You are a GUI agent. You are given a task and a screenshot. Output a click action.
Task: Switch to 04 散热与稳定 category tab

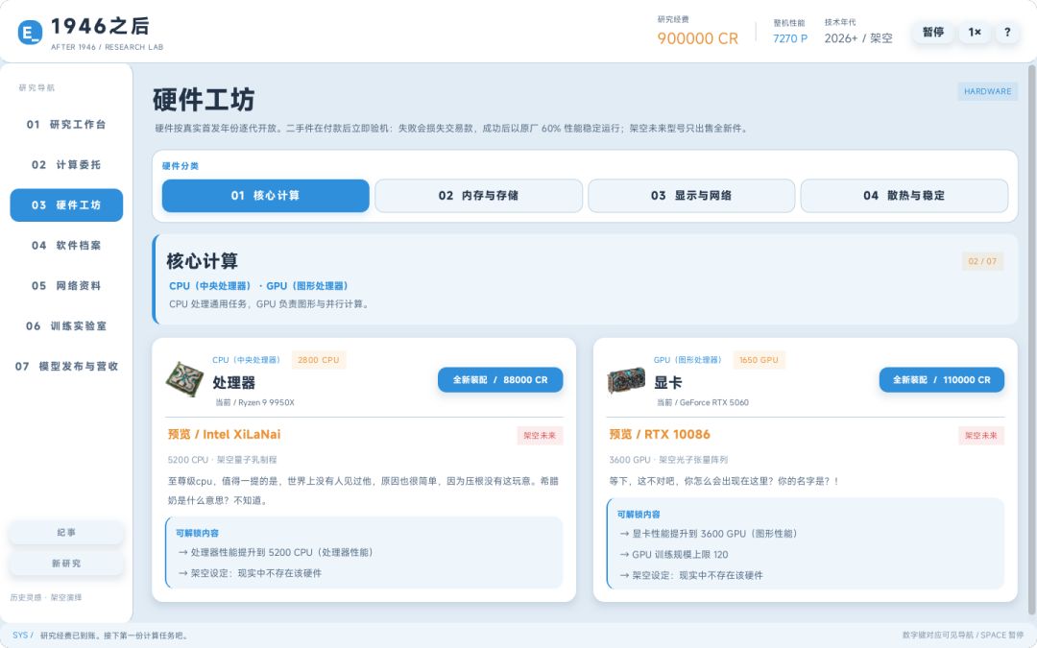pos(904,196)
